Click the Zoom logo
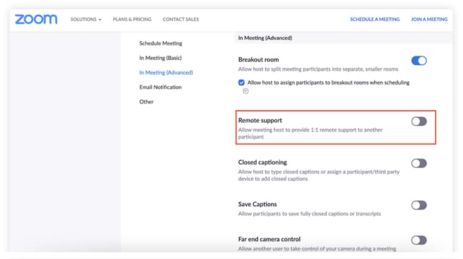This screenshot has height=259, width=463. pos(36,19)
